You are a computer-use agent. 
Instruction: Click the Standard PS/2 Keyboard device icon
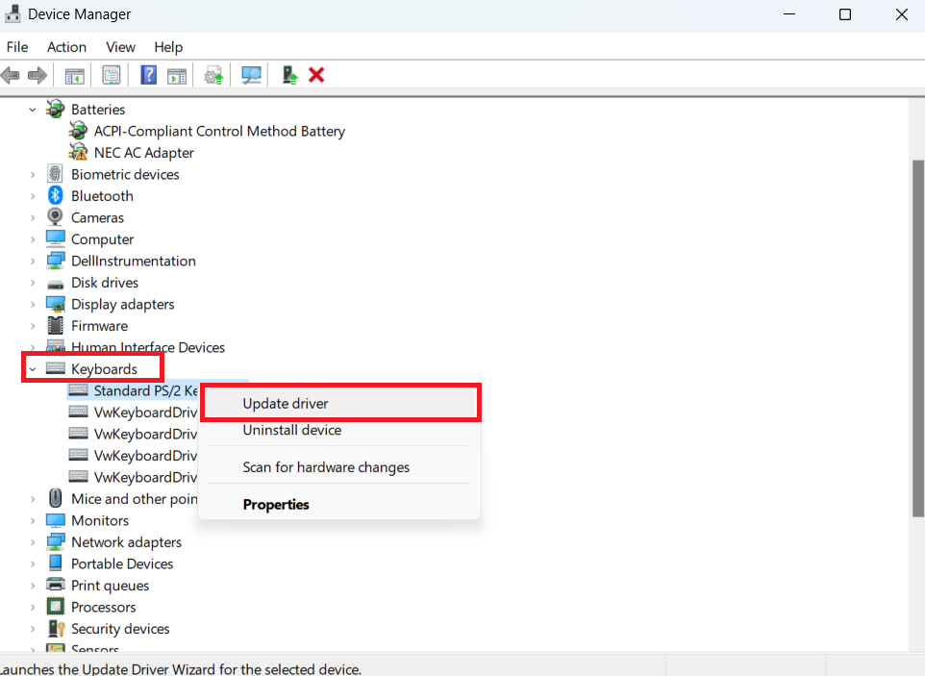pos(78,389)
